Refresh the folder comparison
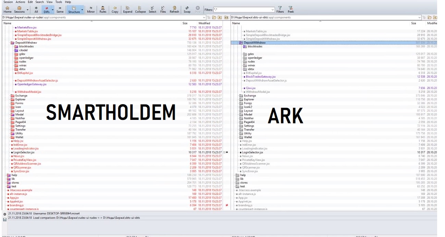Screen dimensions: 445x237 (x=174, y=9)
